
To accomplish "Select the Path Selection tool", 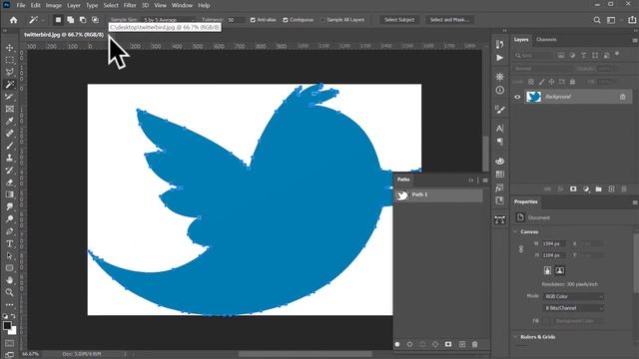I will [x=9, y=255].
